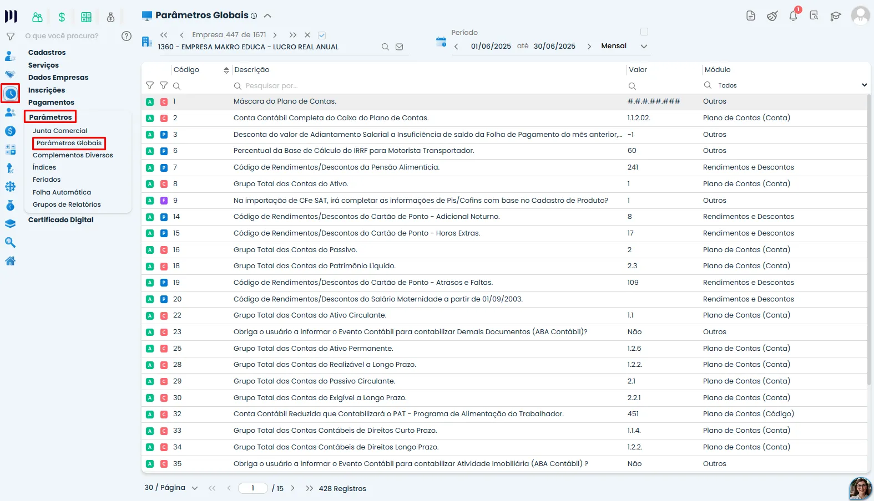Open the stacked layers icon in sidebar
Image resolution: width=874 pixels, height=501 pixels.
click(x=10, y=224)
